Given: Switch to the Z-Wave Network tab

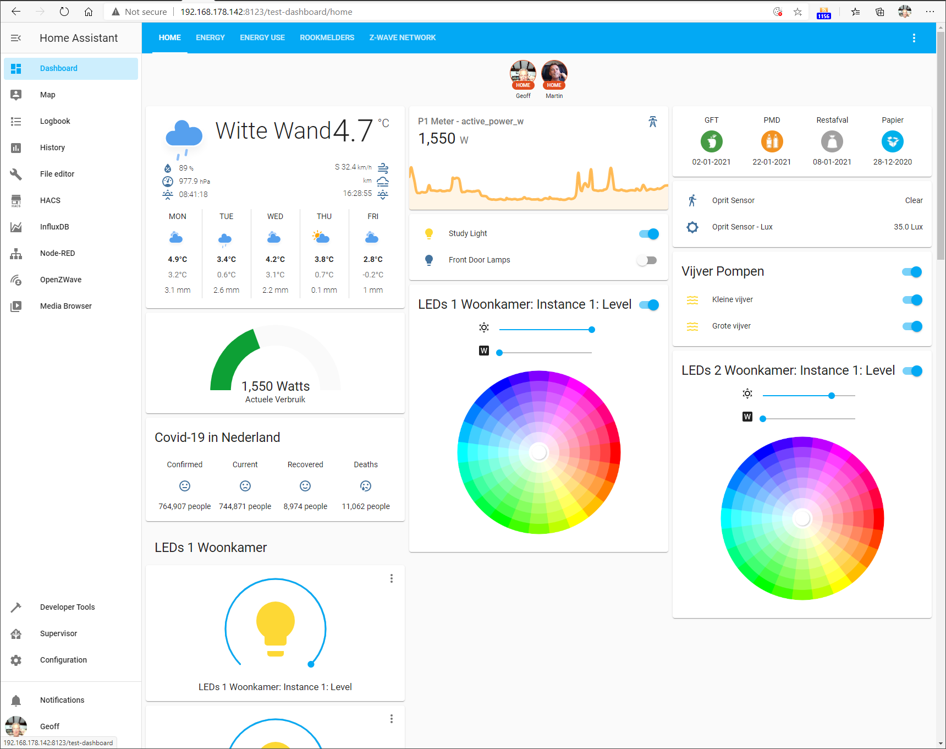Looking at the screenshot, I should (x=402, y=38).
